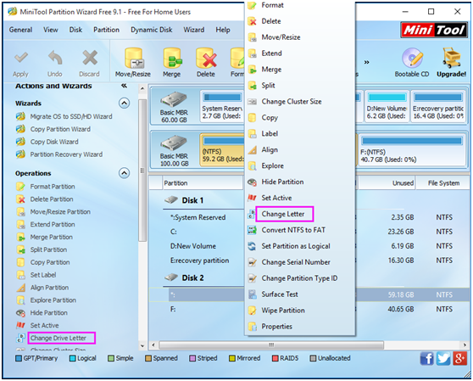
Task: Choose Change Letter in the context menu
Action: pos(282,214)
